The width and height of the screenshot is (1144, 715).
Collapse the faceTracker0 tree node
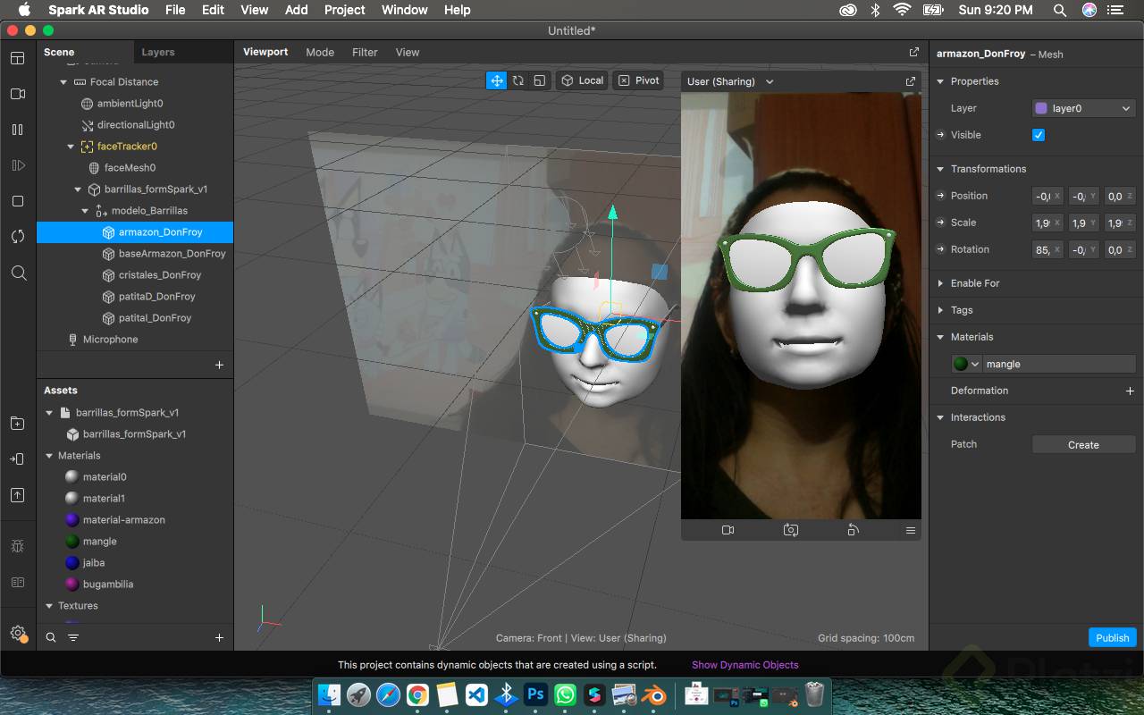click(x=71, y=147)
